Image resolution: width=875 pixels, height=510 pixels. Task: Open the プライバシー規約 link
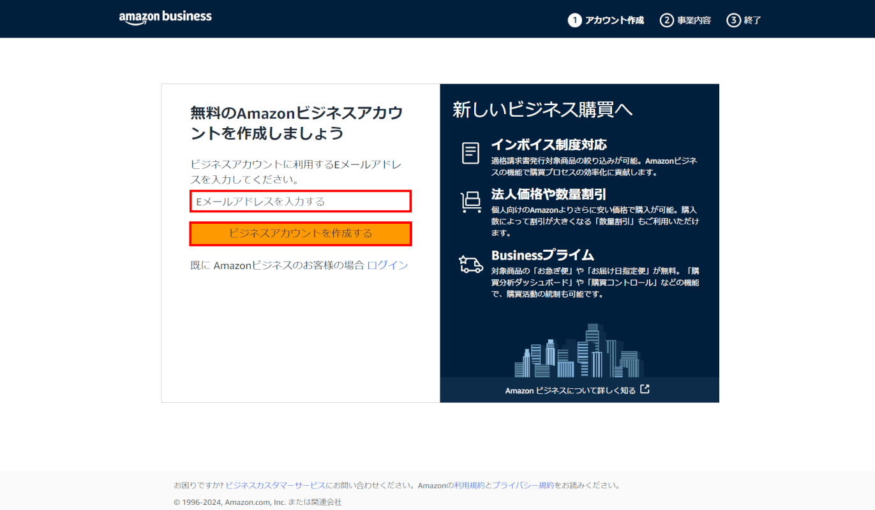pos(523,485)
